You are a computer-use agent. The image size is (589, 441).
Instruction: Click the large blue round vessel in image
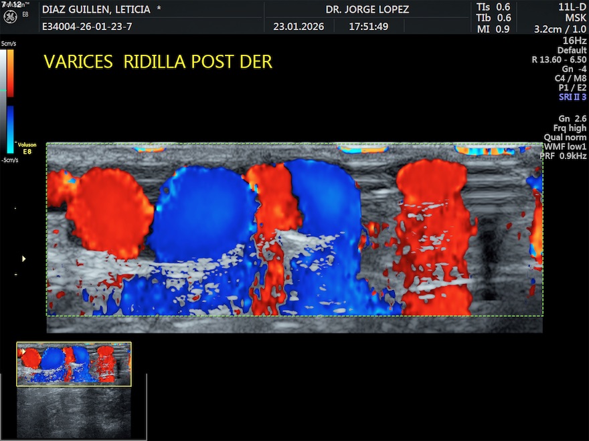coord(194,214)
